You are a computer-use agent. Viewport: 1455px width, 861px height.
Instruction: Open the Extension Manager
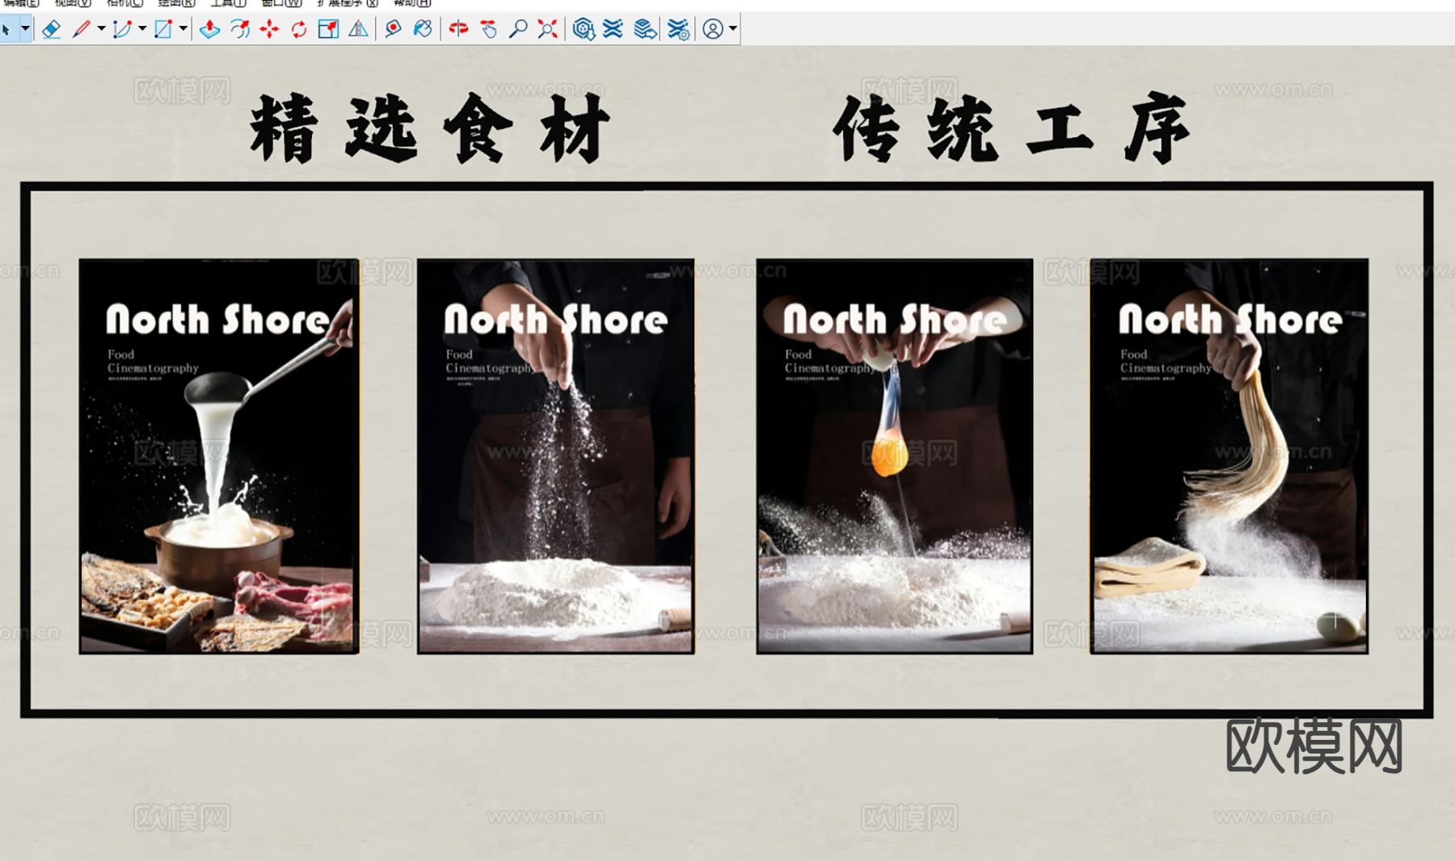point(678,30)
